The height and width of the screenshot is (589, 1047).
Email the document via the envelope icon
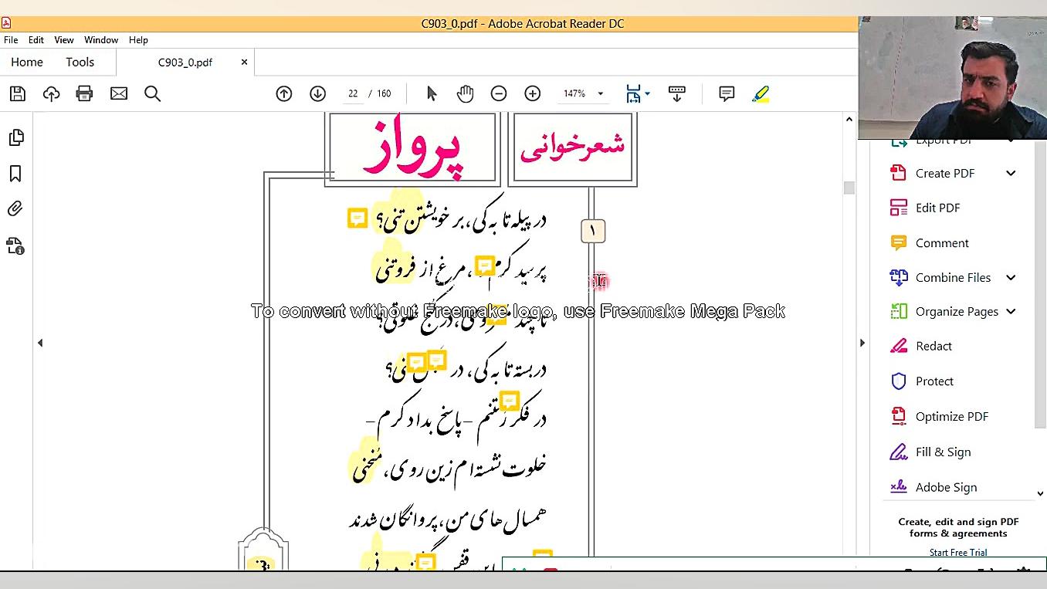tap(118, 93)
